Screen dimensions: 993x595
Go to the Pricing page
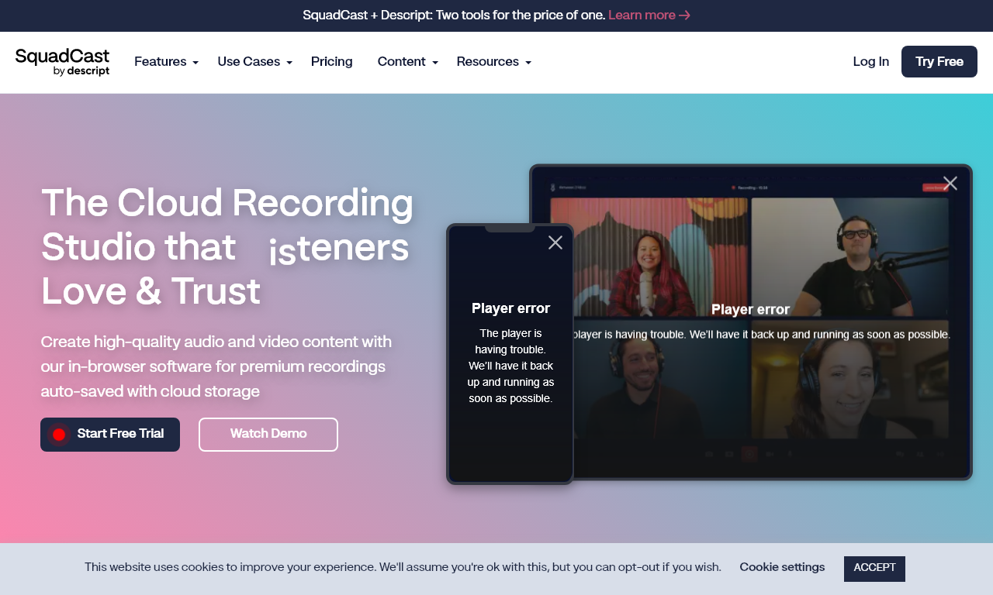(332, 62)
